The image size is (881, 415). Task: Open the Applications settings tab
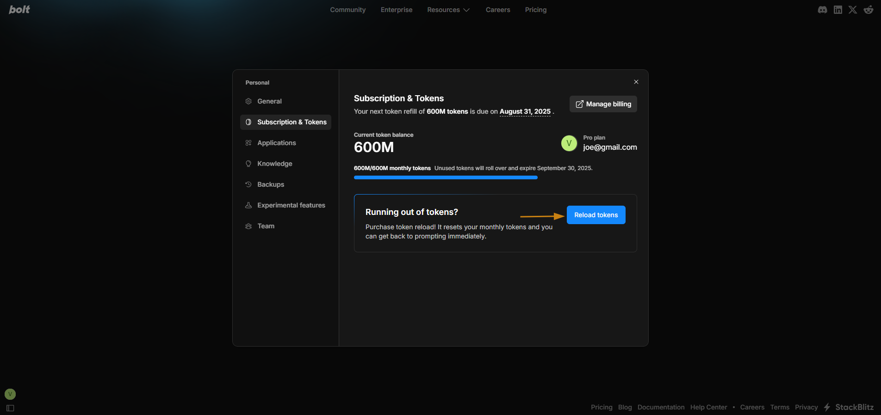(x=285, y=143)
